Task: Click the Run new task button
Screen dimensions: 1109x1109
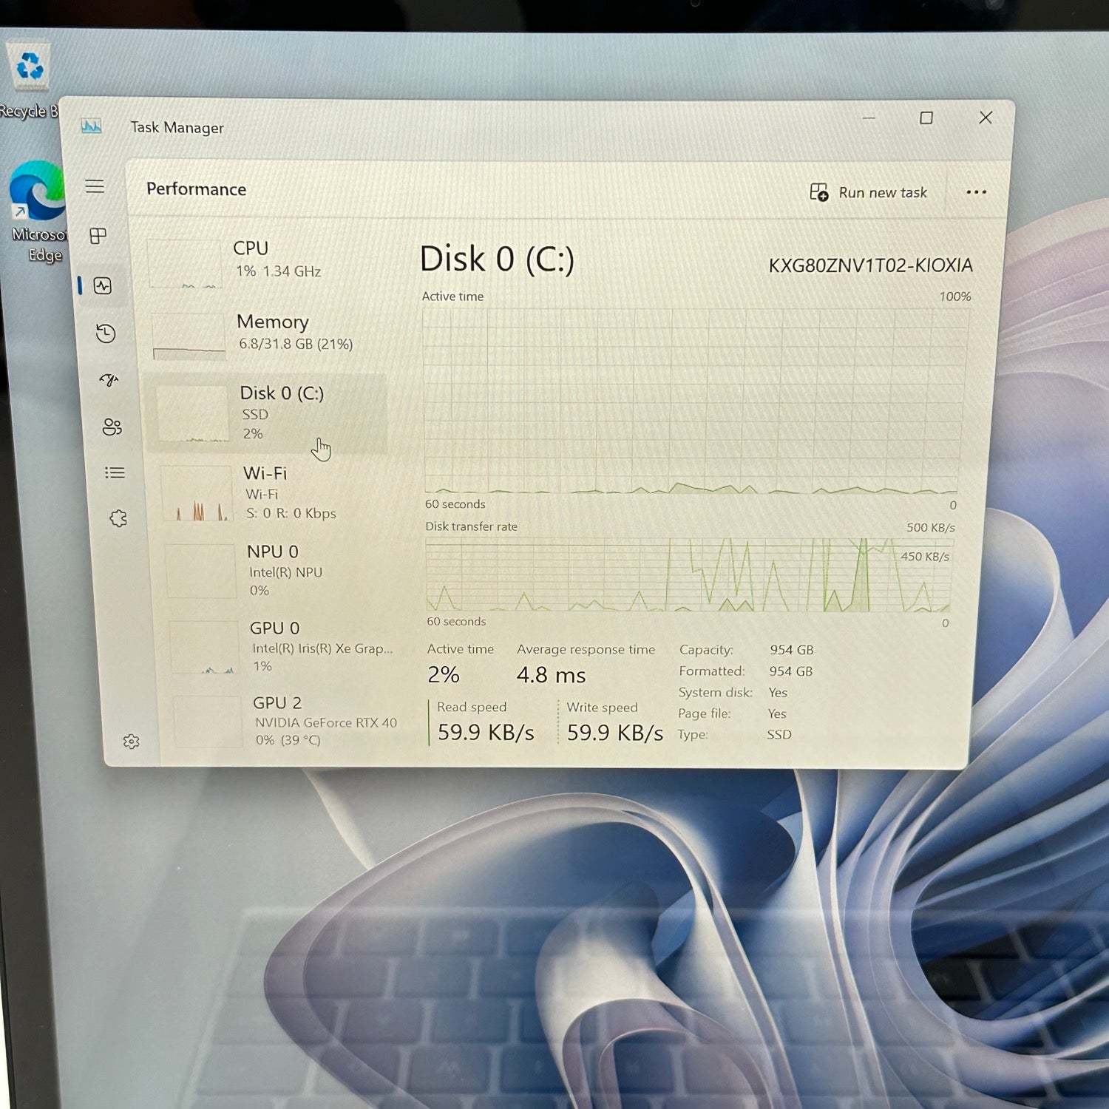Action: coord(869,193)
